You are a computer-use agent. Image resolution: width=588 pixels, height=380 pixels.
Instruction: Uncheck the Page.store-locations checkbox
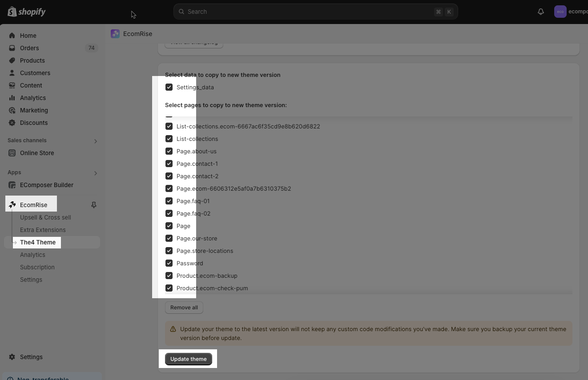tap(169, 251)
